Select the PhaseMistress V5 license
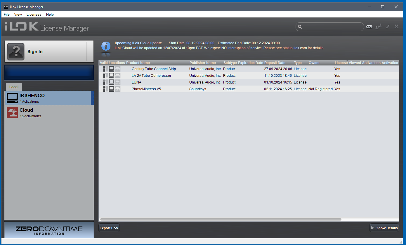The image size is (406, 245). coord(146,89)
